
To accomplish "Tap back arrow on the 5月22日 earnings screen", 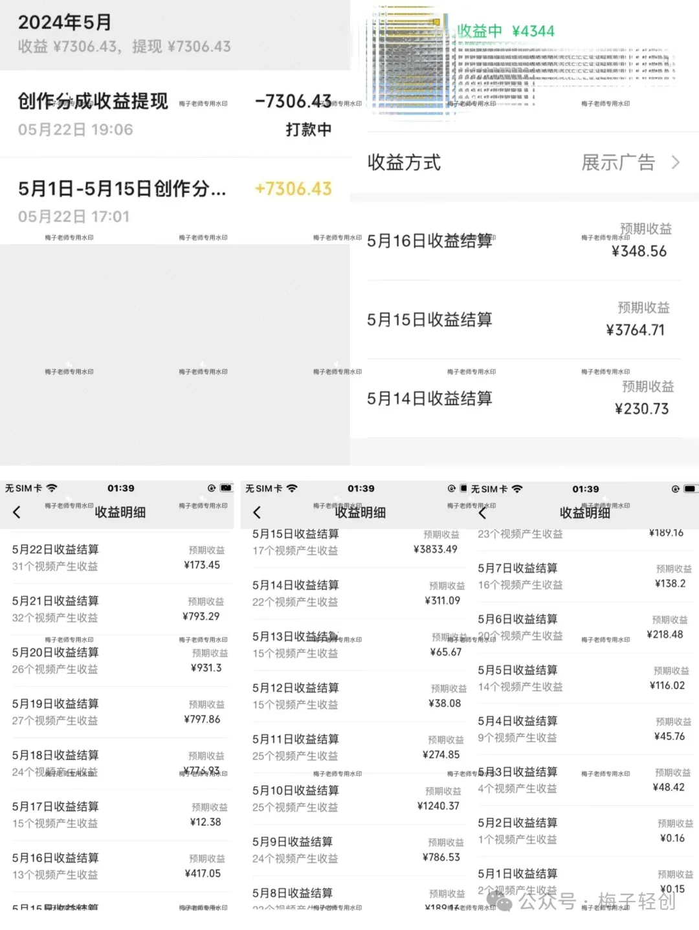I will point(17,513).
